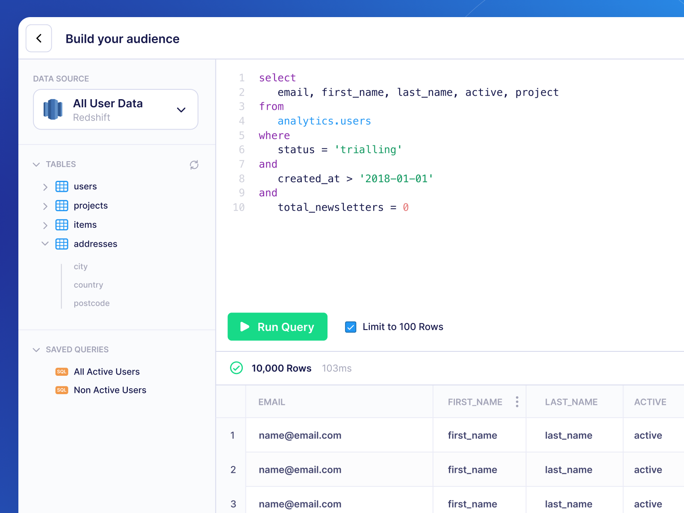Collapse the SAVED QUERIES section
The height and width of the screenshot is (513, 684).
(36, 349)
